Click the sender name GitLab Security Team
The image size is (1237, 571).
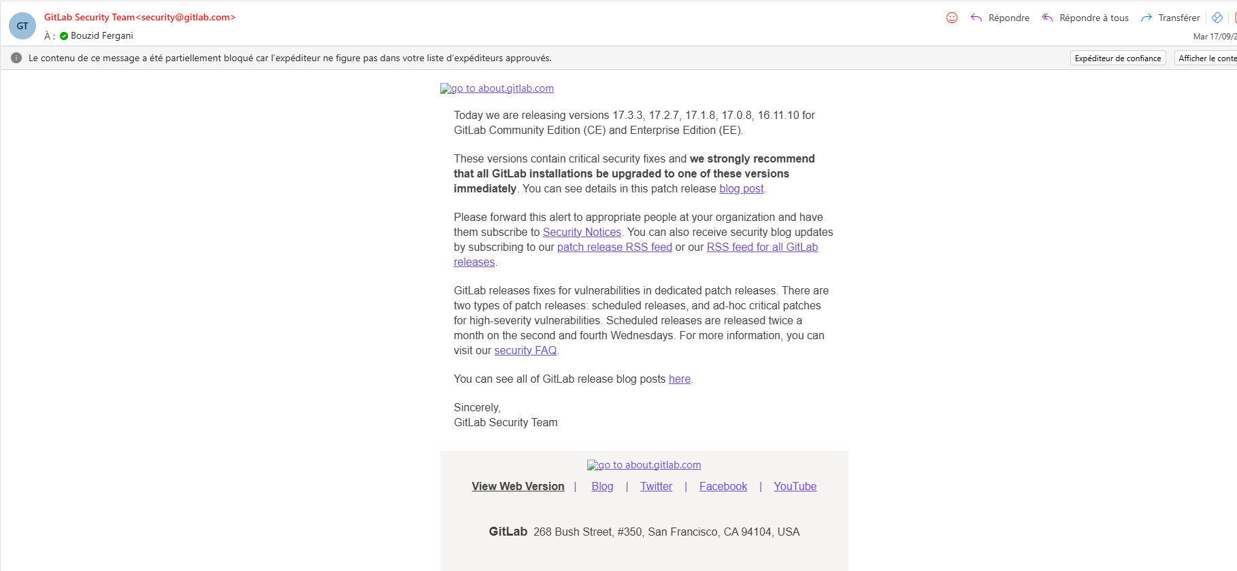tap(89, 18)
